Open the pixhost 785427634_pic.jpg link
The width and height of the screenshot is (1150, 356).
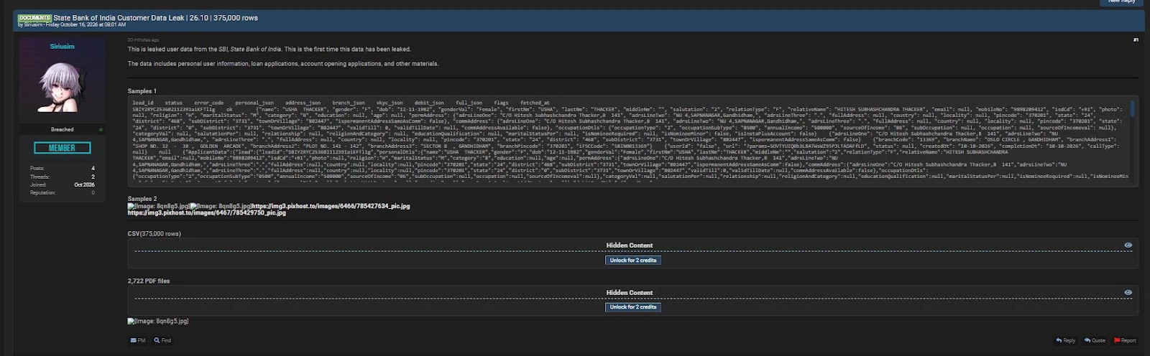[x=331, y=206]
